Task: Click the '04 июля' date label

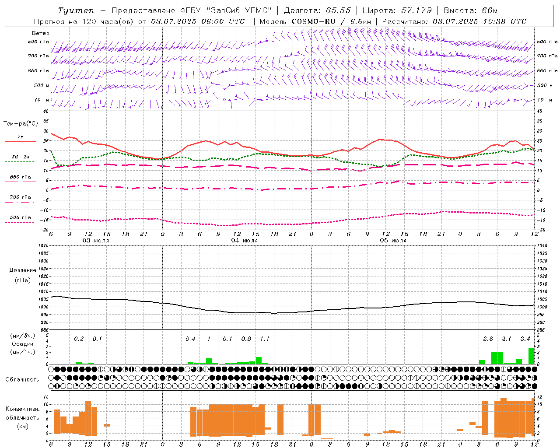Action: coord(245,241)
